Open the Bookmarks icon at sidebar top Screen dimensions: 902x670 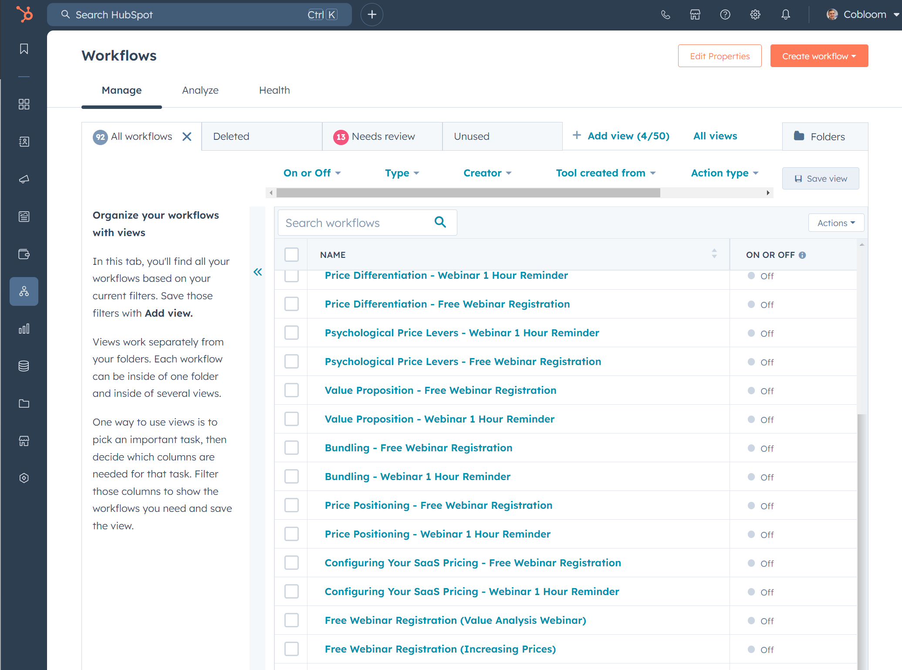(x=24, y=48)
